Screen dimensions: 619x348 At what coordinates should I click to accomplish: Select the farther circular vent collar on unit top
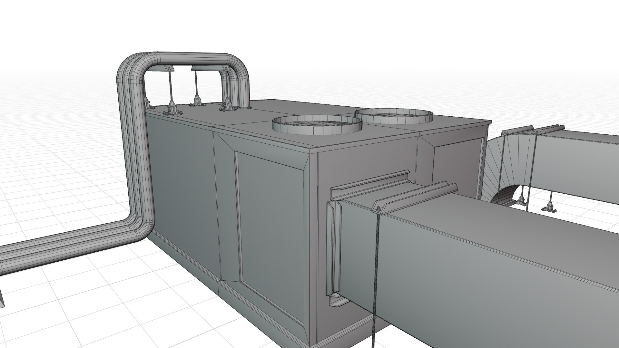click(x=393, y=116)
